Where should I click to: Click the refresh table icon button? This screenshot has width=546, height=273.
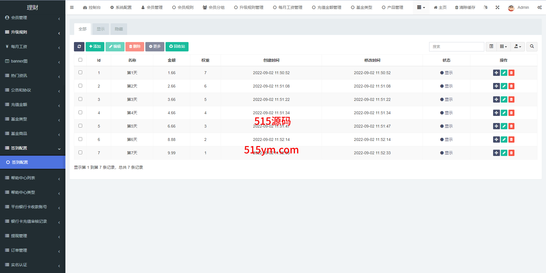[79, 47]
